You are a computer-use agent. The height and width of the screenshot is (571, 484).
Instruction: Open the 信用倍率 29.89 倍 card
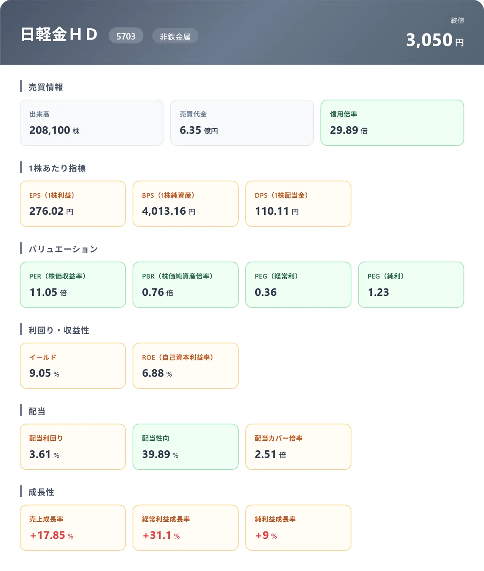click(x=392, y=123)
